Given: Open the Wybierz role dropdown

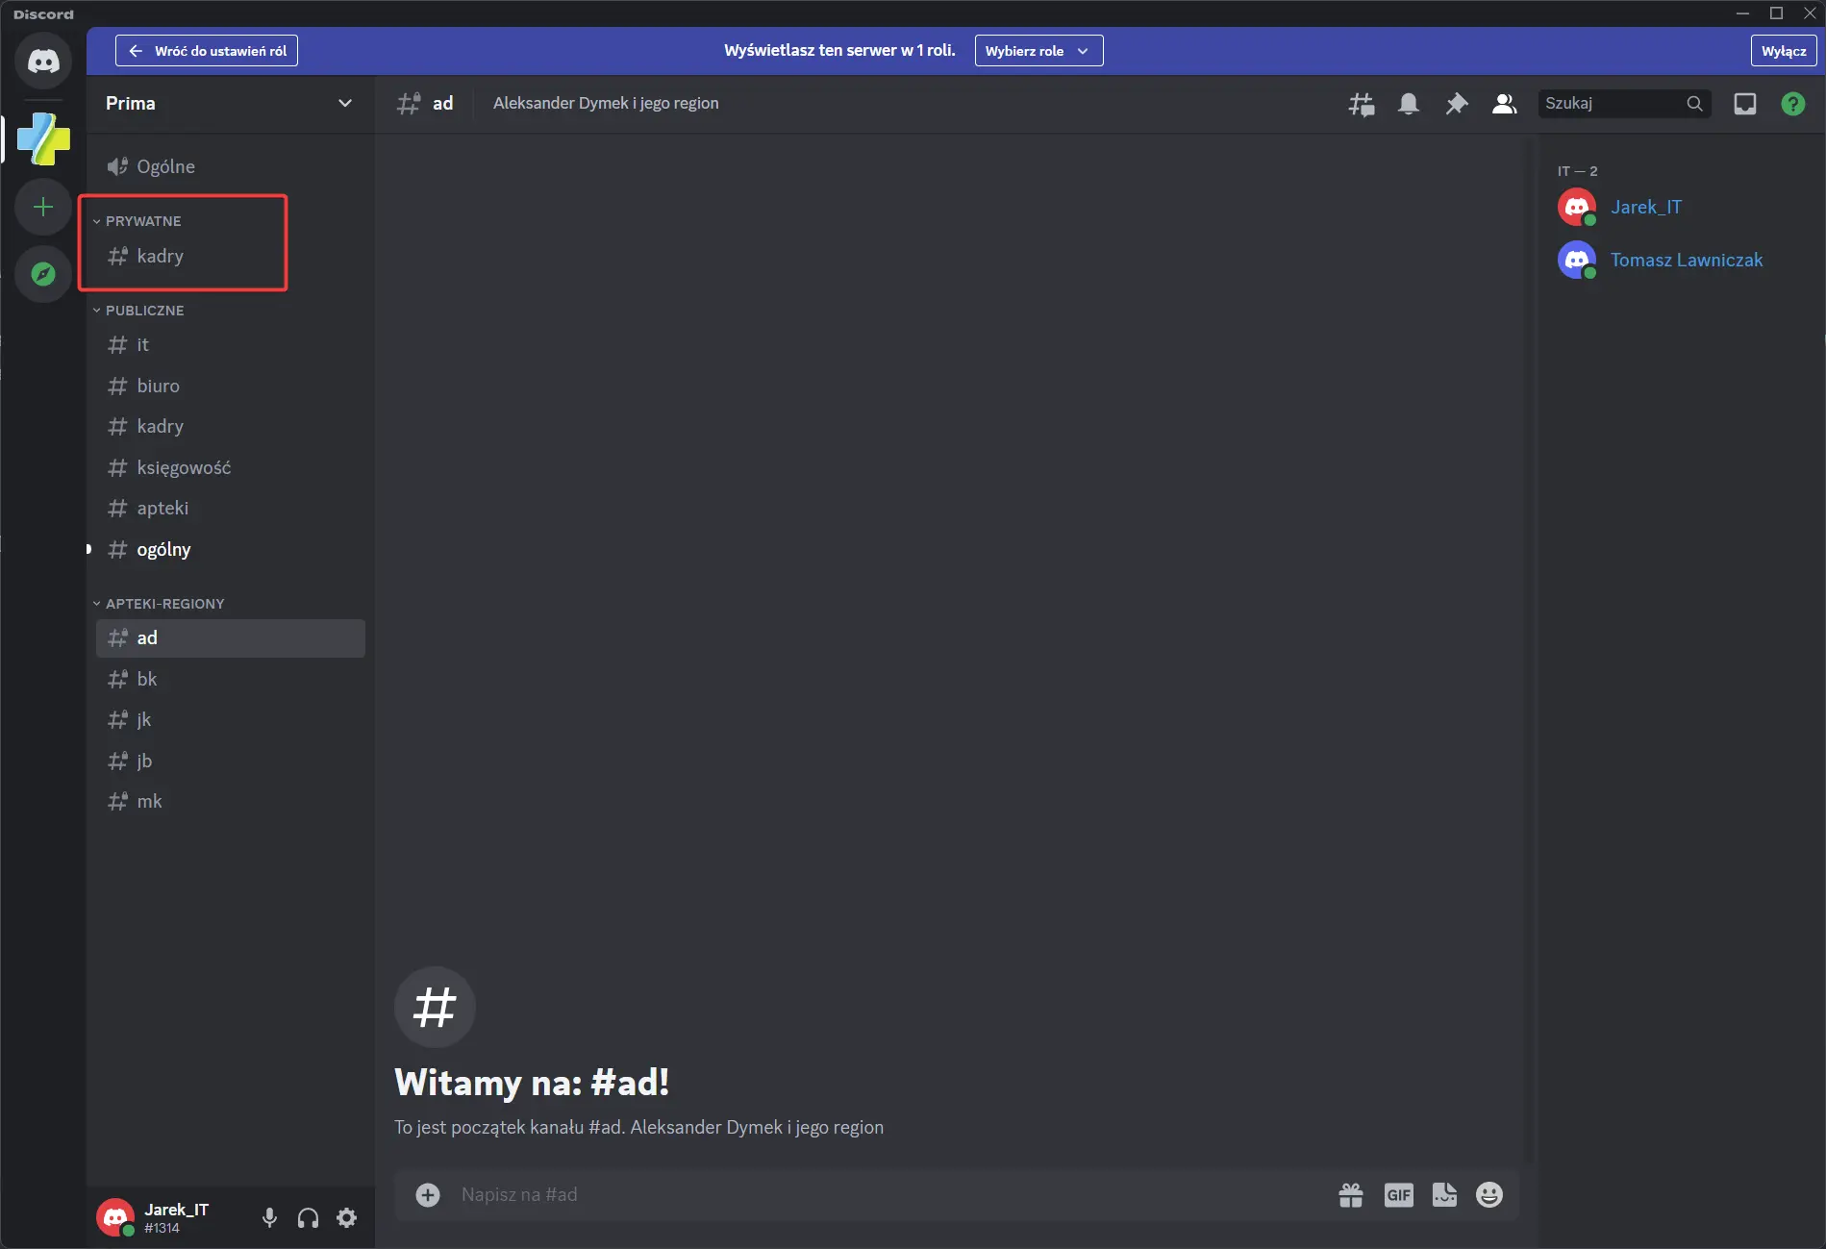Looking at the screenshot, I should (x=1038, y=51).
